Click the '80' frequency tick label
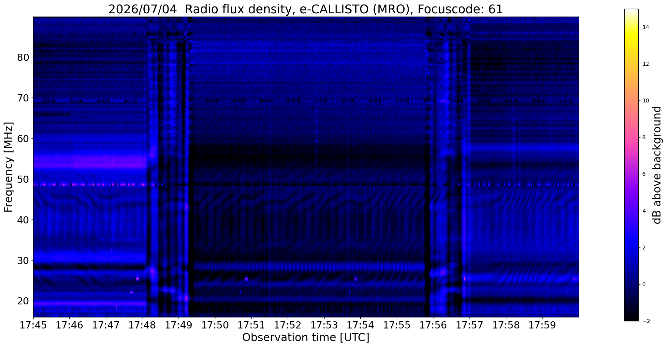The width and height of the screenshot is (667, 347). 23,58
